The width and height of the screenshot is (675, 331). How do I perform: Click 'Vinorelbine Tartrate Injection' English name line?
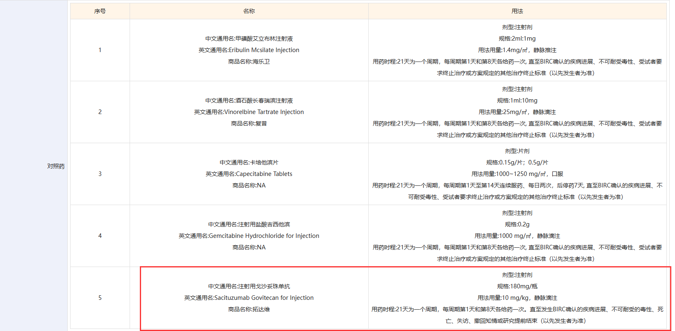tap(249, 112)
